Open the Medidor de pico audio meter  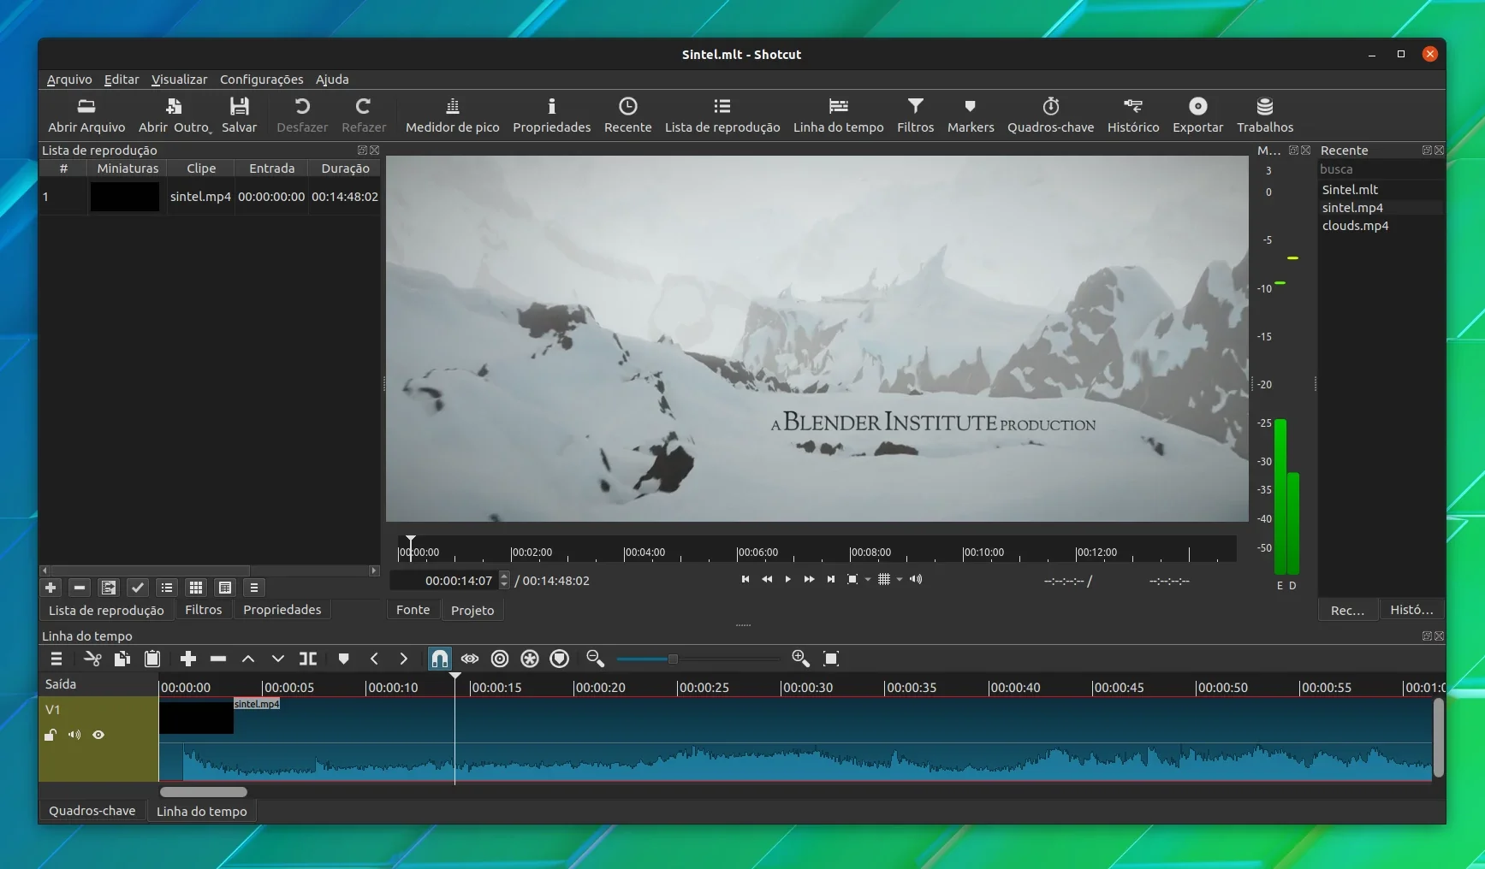tap(452, 115)
